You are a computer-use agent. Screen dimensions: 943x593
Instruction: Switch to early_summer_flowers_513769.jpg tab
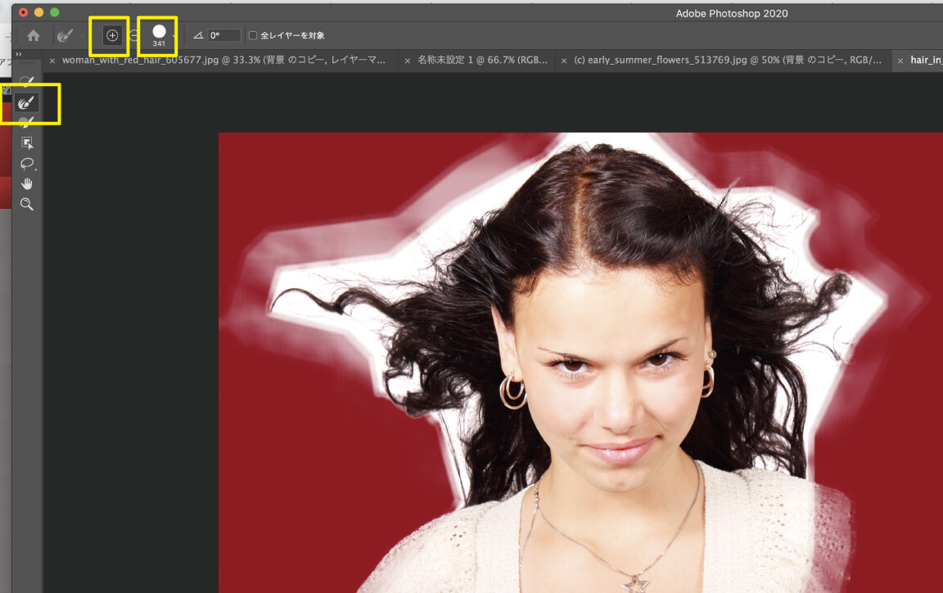click(727, 61)
